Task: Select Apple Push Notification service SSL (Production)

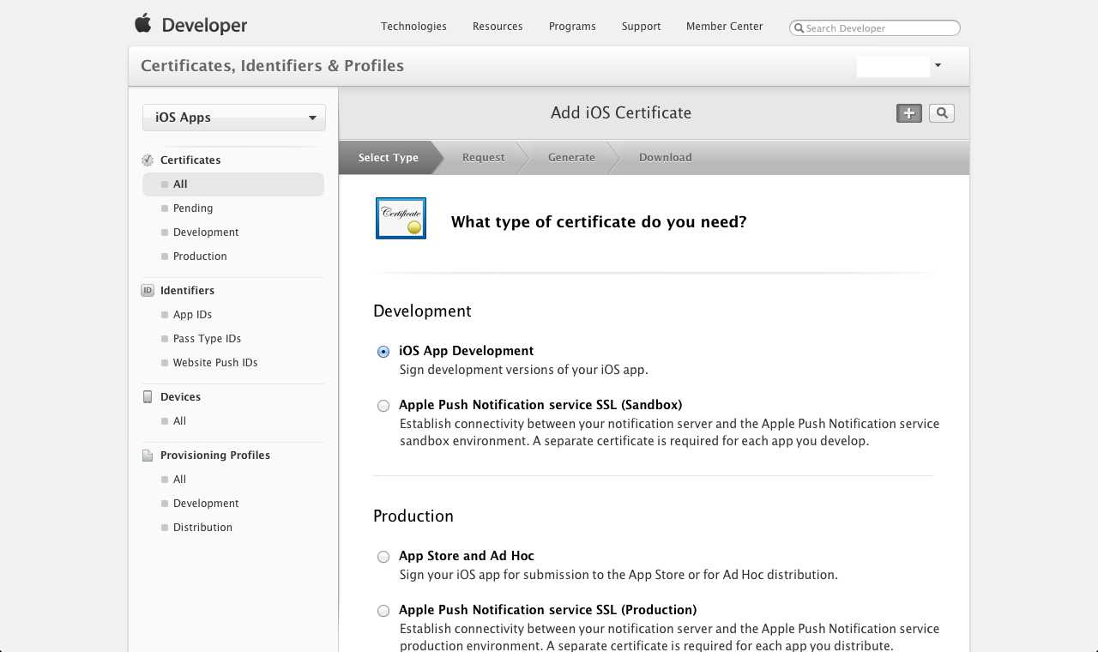Action: 383,611
